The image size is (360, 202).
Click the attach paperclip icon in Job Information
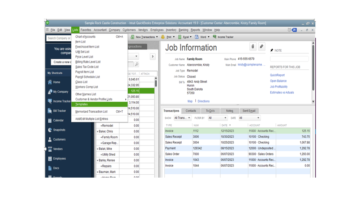[x=253, y=46]
